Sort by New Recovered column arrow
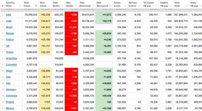 110,6
